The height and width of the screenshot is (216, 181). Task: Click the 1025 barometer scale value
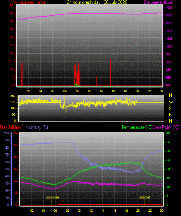tap(169, 7)
